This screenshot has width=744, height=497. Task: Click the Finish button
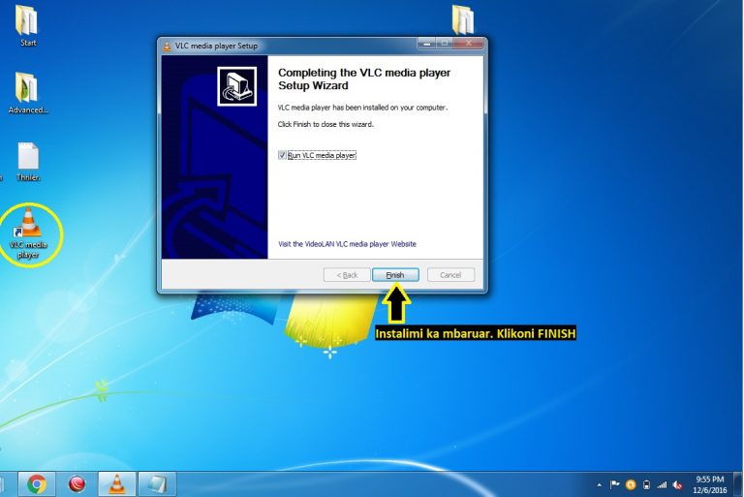[x=395, y=275]
